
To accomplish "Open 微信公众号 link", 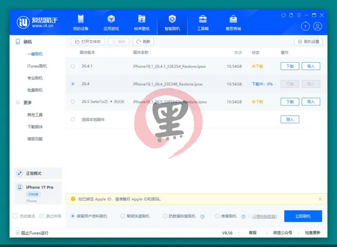I will (x=283, y=232).
